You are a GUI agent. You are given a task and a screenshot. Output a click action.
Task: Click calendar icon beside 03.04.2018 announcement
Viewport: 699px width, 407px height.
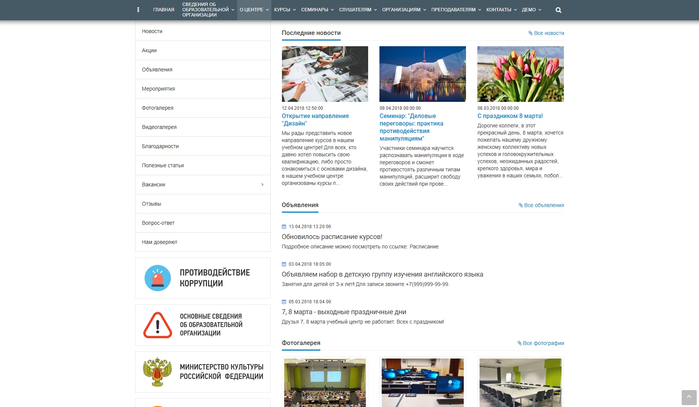[x=284, y=264]
